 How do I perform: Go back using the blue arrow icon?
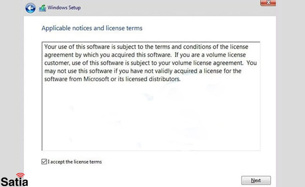pyautogui.click(x=30, y=8)
